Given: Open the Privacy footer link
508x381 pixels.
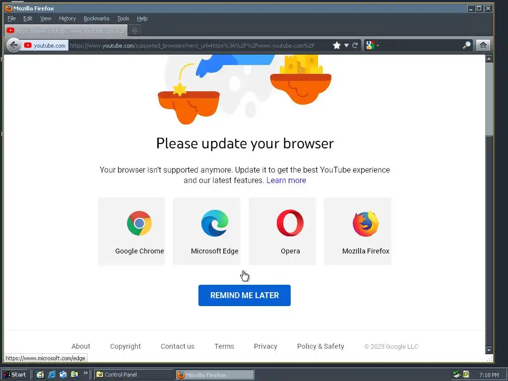Looking at the screenshot, I should point(265,346).
